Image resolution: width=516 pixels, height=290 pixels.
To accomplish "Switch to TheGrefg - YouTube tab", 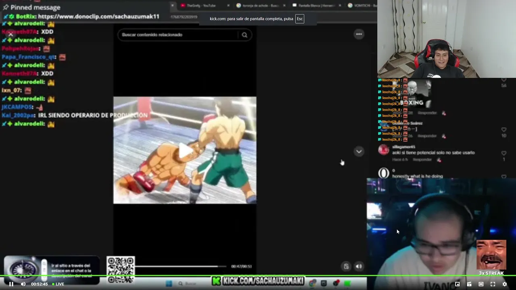I will click(201, 6).
